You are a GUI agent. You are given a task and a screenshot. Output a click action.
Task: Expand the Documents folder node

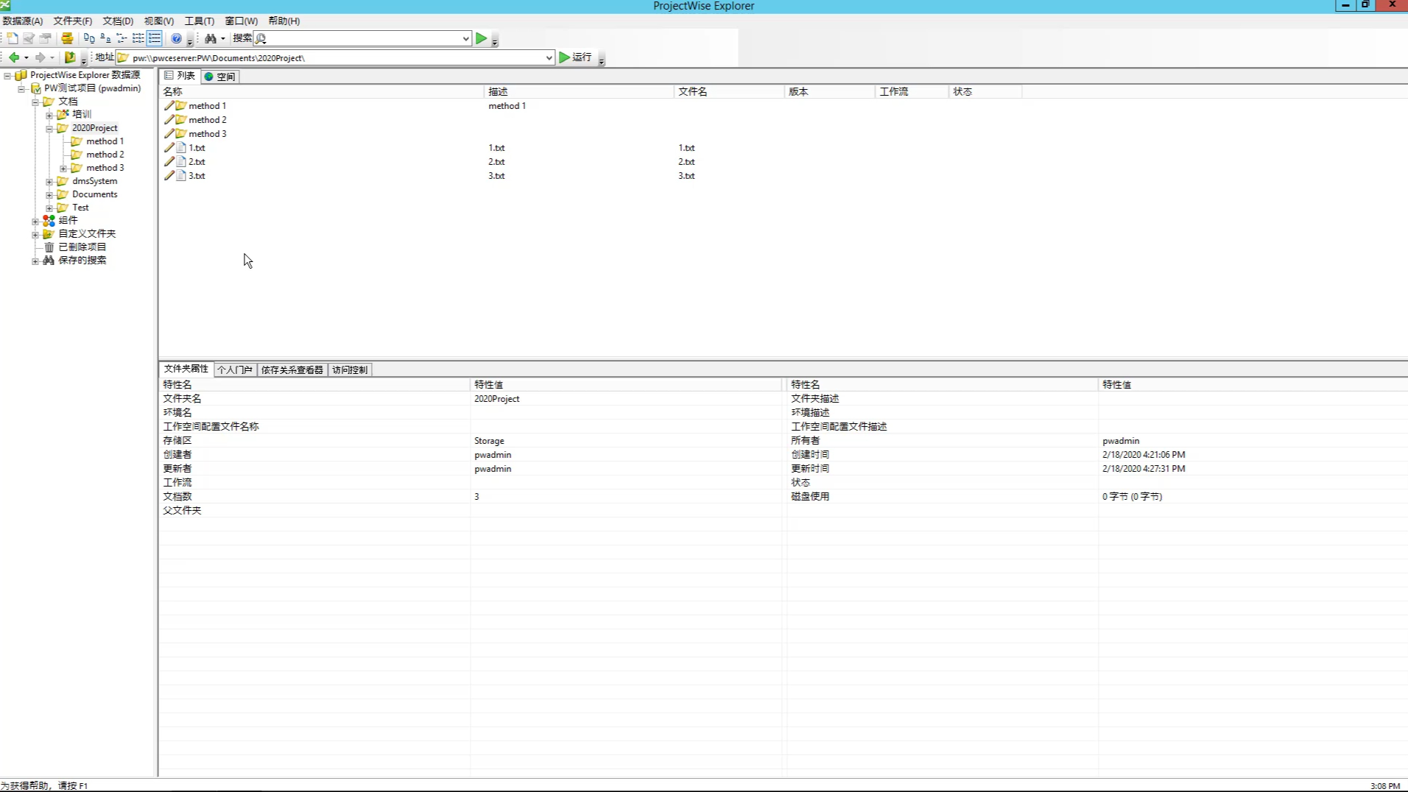[49, 194]
